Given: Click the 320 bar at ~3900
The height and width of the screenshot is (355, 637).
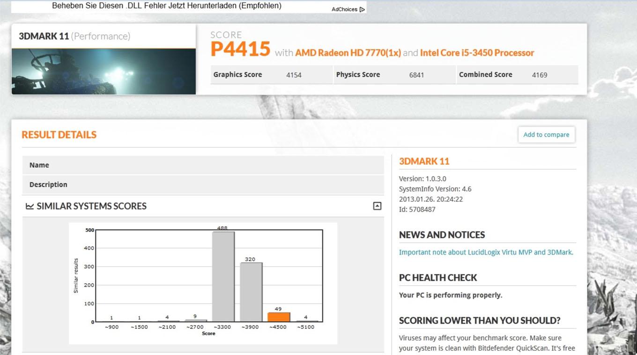Looking at the screenshot, I should pyautogui.click(x=251, y=292).
